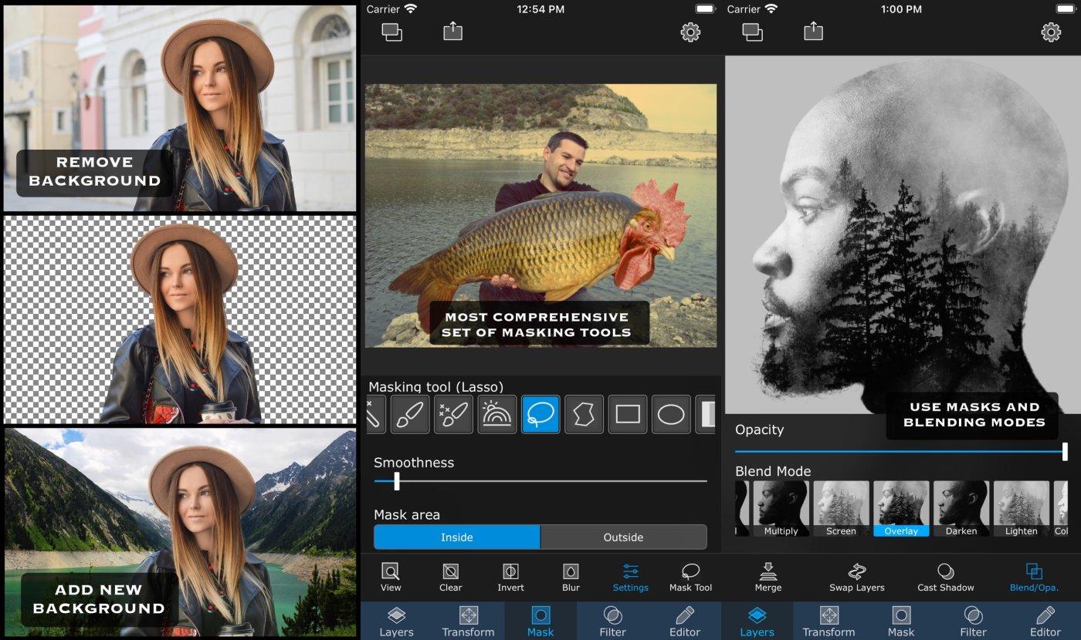Screen dimensions: 1081x640
Task: Select the rectangle masking tool
Action: [628, 415]
